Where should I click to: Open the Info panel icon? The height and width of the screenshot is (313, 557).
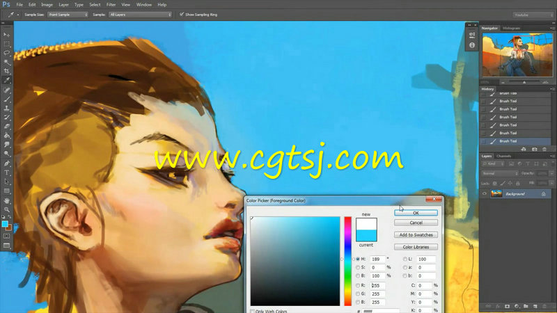tap(472, 45)
